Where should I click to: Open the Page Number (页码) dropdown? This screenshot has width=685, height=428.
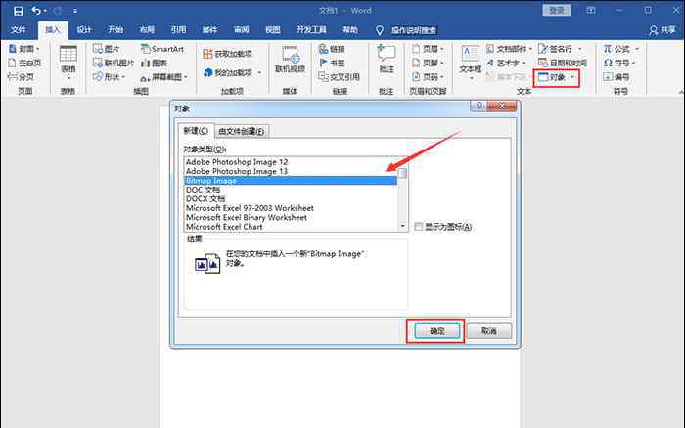click(442, 77)
